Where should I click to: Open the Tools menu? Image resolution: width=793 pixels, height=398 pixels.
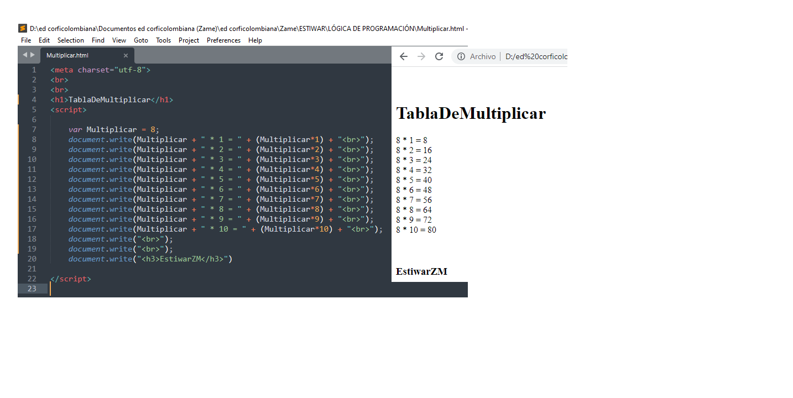(x=163, y=40)
